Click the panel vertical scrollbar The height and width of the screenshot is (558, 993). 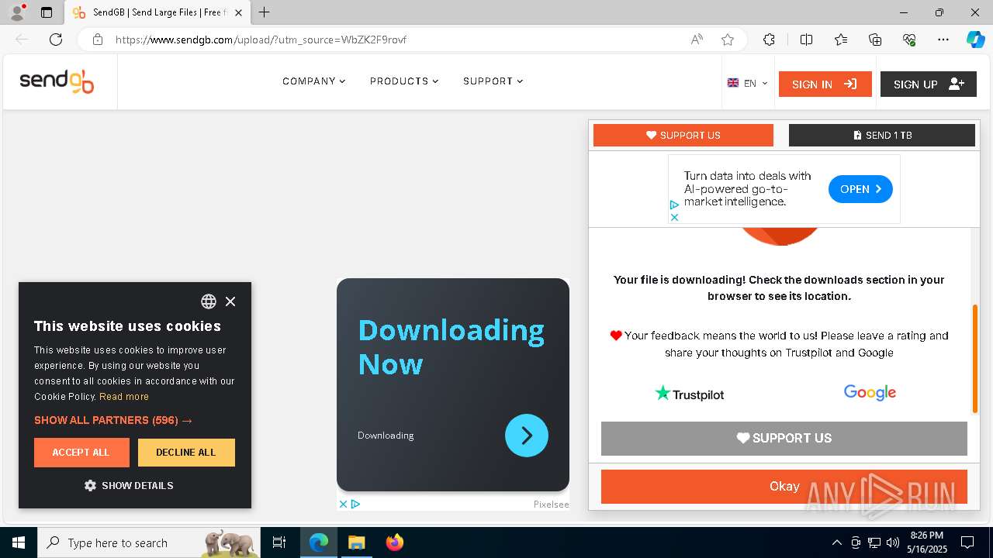pyautogui.click(x=975, y=359)
